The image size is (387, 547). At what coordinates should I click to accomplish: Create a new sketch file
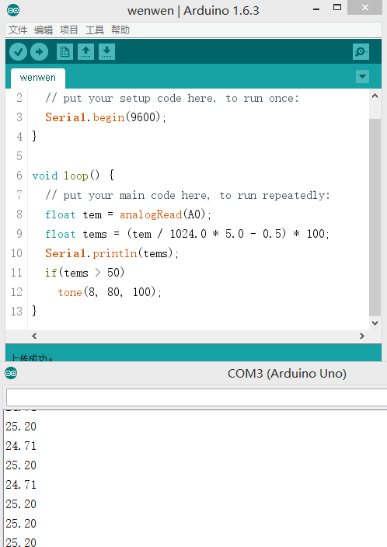click(65, 52)
